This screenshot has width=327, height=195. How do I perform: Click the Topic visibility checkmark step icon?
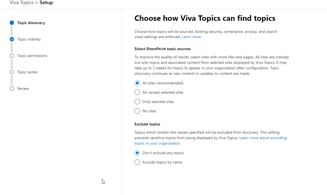tap(12, 39)
